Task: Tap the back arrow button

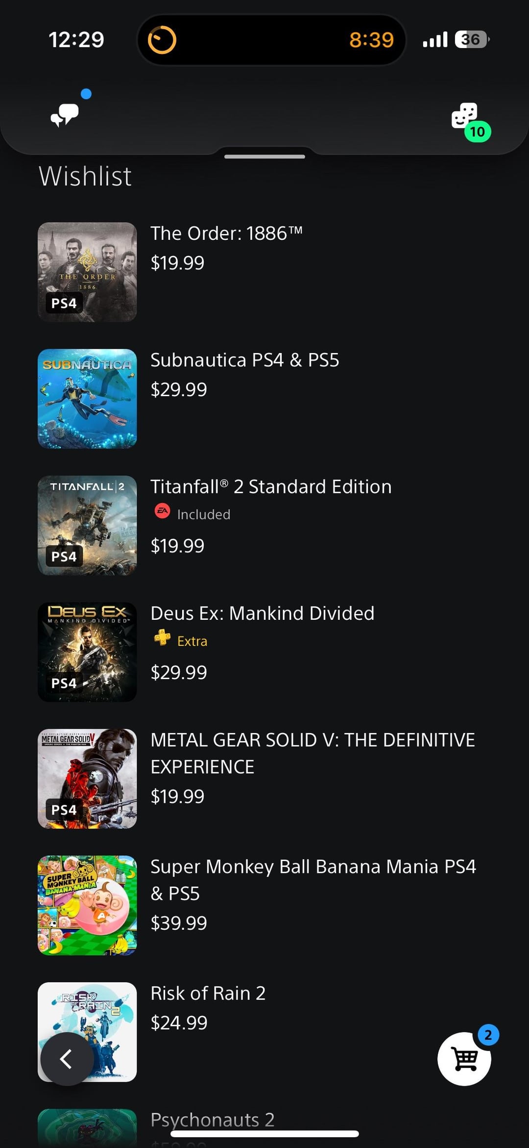Action: [67, 1059]
